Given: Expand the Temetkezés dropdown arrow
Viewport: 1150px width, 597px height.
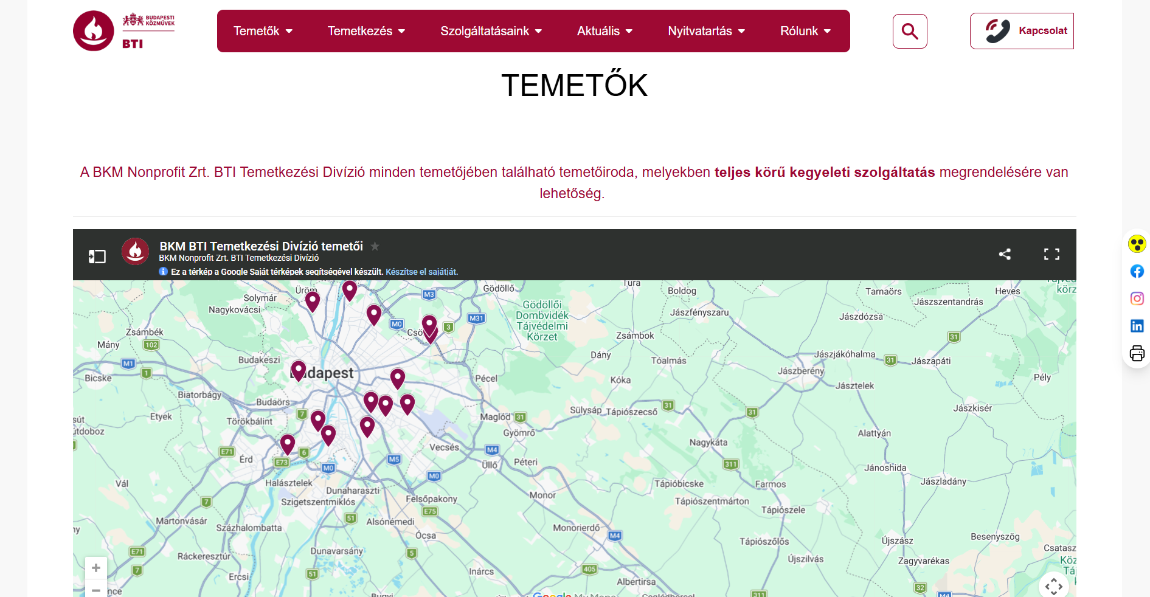Looking at the screenshot, I should click(401, 31).
